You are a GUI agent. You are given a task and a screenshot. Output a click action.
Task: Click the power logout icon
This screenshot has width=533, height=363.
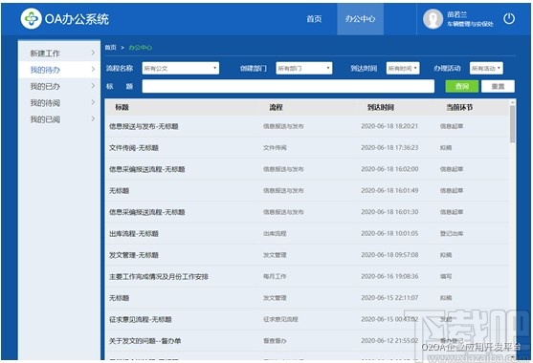click(509, 18)
